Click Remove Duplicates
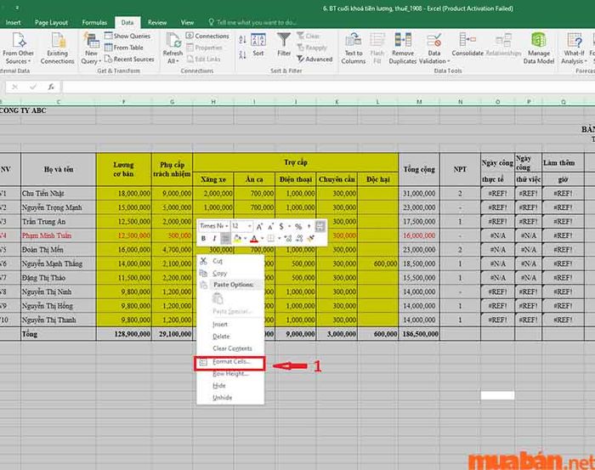The image size is (595, 470). coord(403,48)
